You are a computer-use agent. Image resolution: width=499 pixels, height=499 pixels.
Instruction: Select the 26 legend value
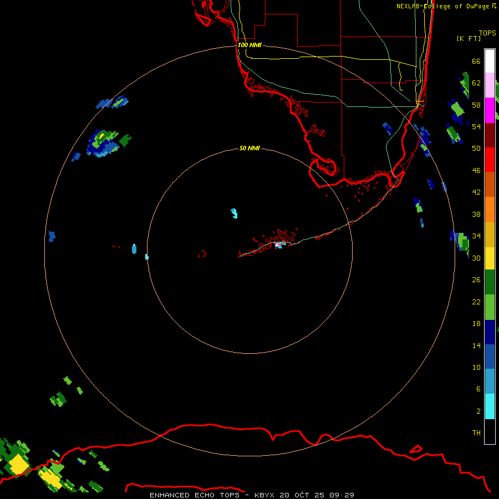[x=476, y=280]
